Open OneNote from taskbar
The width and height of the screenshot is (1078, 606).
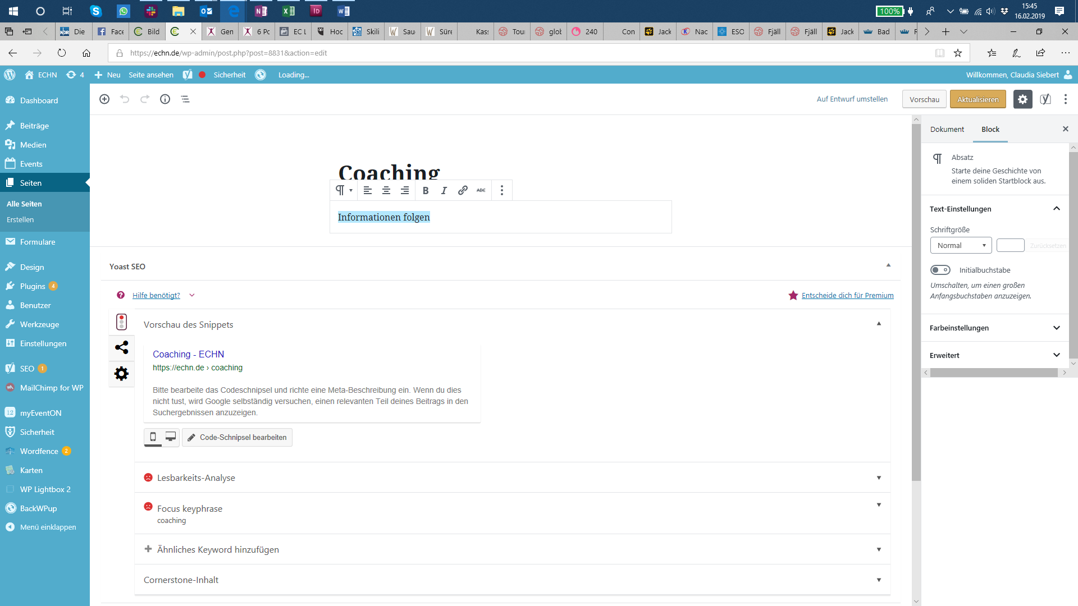point(261,11)
